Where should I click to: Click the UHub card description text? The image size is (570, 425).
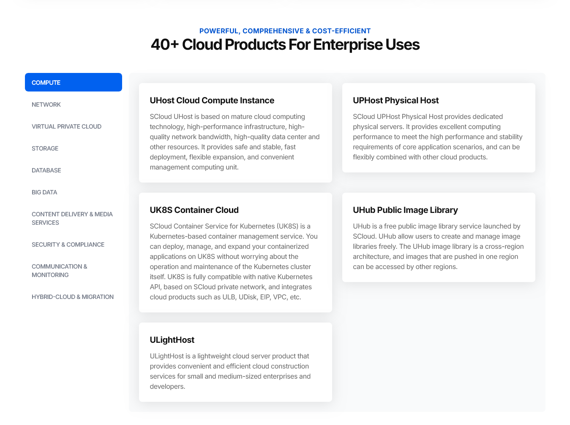click(438, 247)
